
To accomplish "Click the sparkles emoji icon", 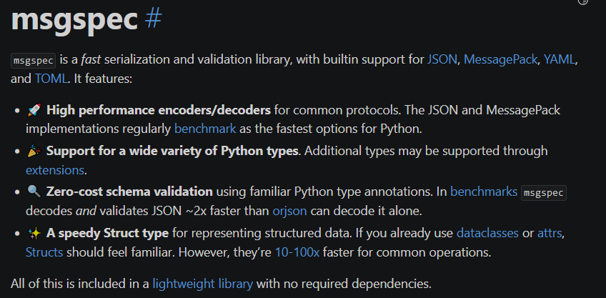I will (33, 233).
